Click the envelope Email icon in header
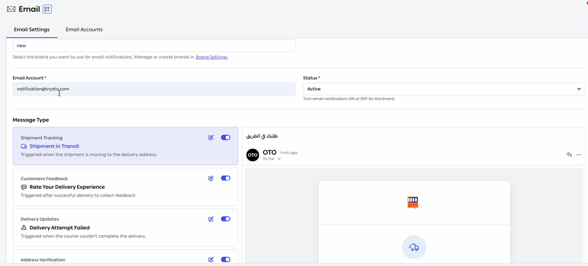The image size is (588, 266). pos(11,9)
